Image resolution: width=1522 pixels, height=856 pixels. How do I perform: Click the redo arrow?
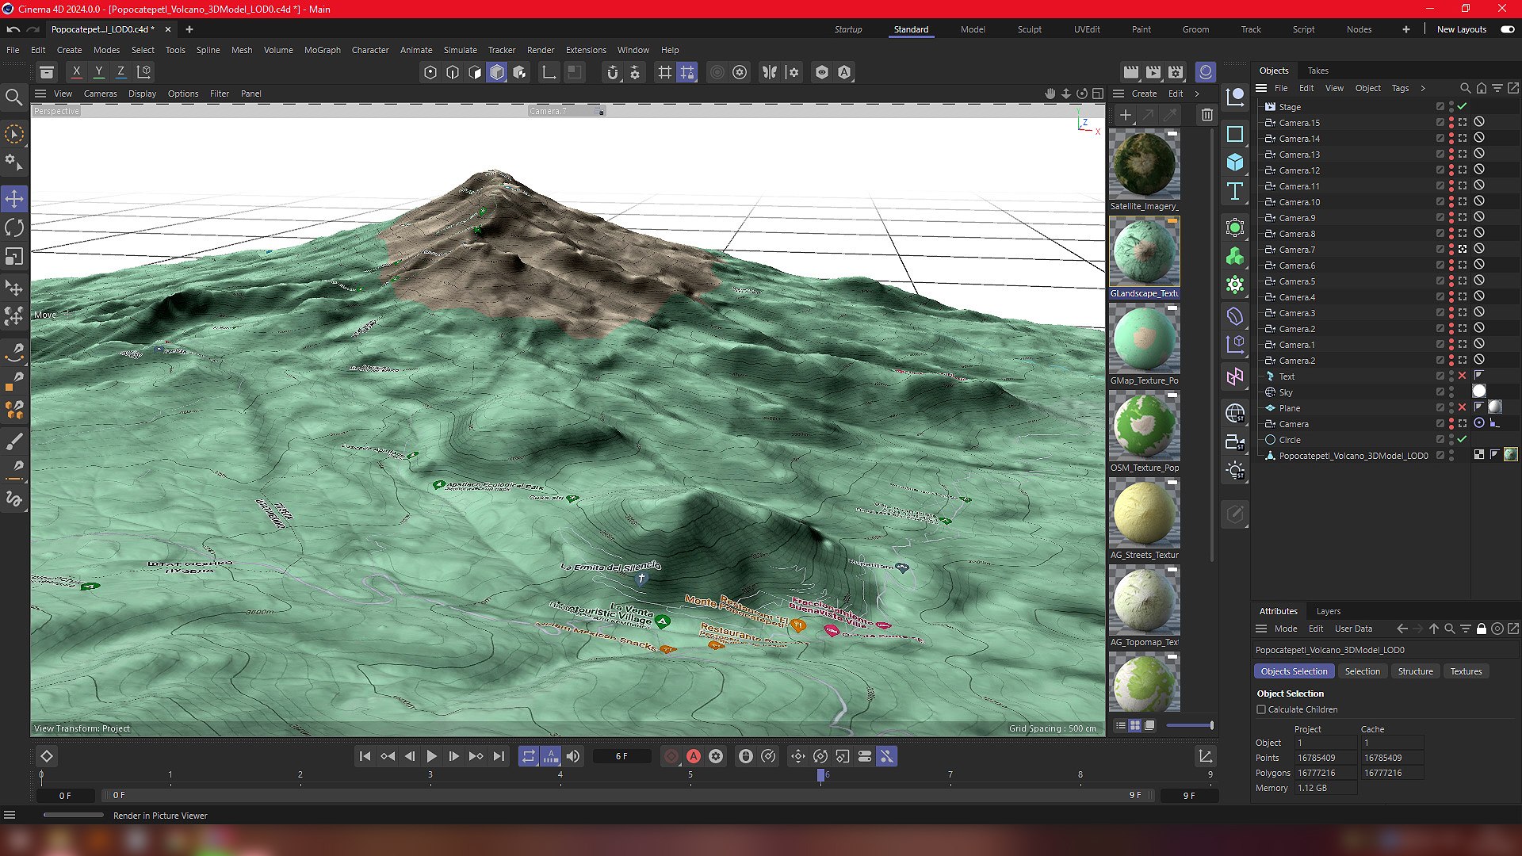33,29
